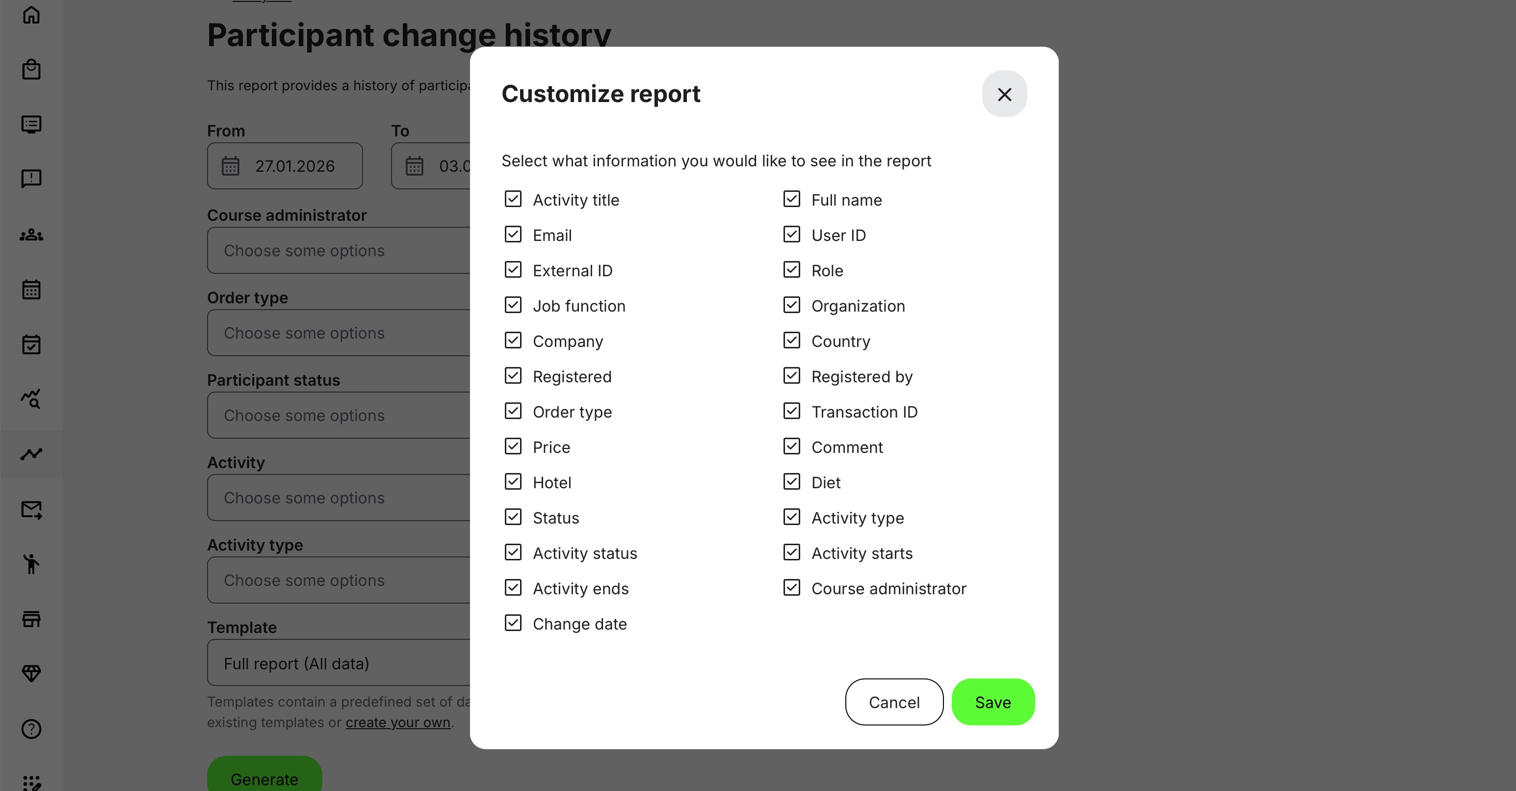1516x791 pixels.
Task: Disable the Transaction ID checkbox
Action: [x=791, y=411]
